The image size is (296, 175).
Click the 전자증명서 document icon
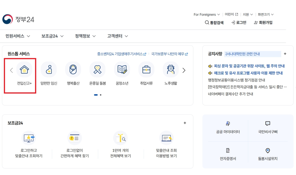tap(228, 150)
